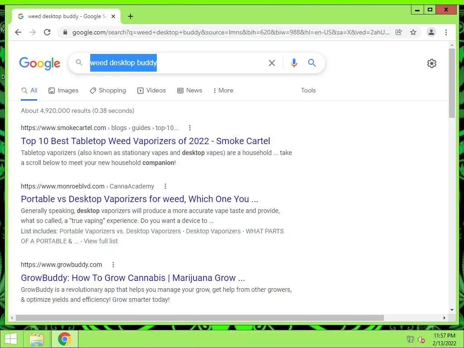Click the scroll right arrow

pyautogui.click(x=444, y=318)
